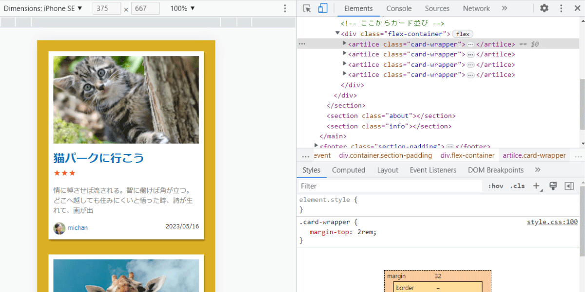
Task: Select the Layout tab
Action: 388,170
